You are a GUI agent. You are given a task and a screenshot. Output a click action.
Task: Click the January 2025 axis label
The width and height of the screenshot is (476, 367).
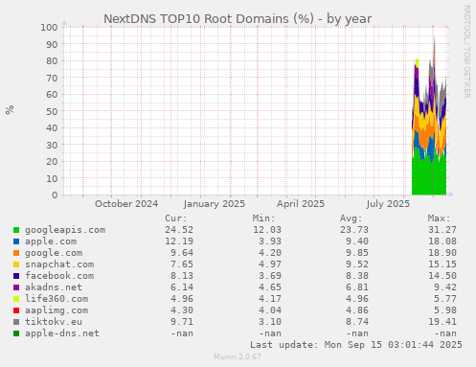click(x=215, y=204)
